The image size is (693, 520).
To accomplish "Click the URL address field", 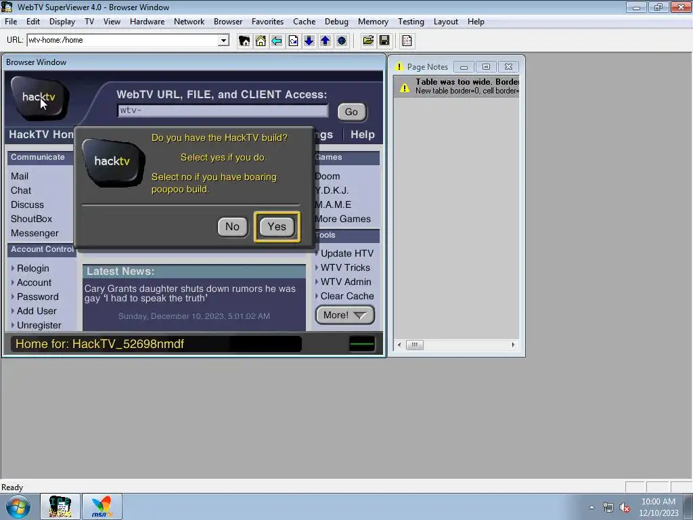I will (123, 40).
